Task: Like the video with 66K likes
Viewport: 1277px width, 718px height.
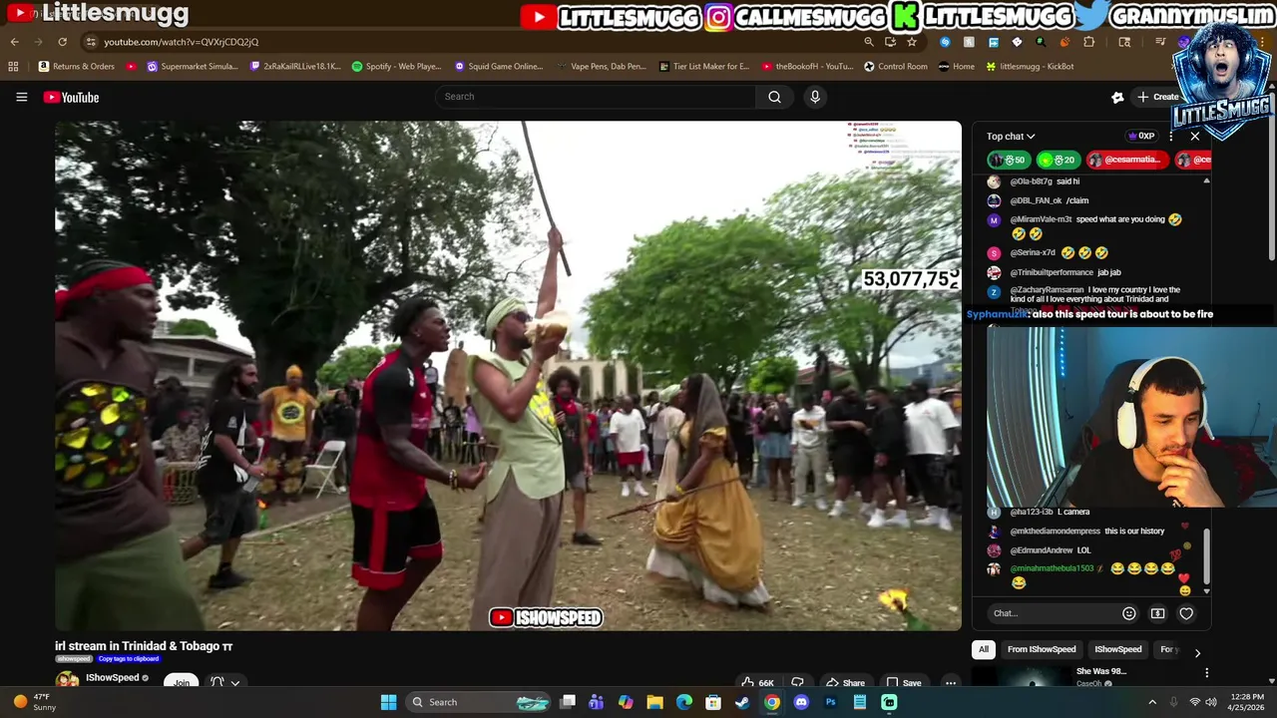Action: click(756, 683)
